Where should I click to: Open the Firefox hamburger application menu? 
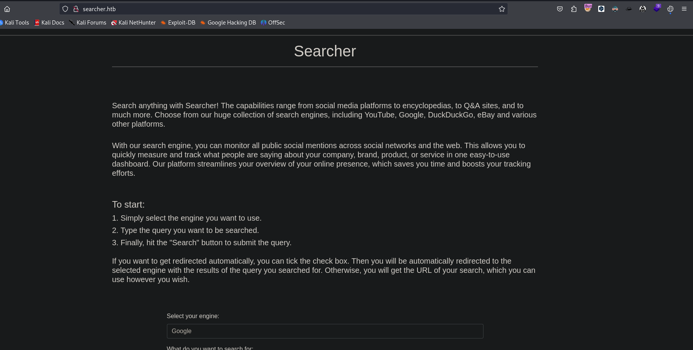tap(684, 9)
